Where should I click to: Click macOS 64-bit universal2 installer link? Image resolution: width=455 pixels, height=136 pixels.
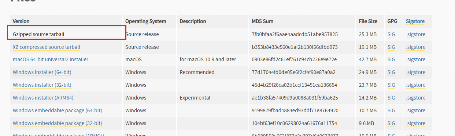click(x=51, y=59)
